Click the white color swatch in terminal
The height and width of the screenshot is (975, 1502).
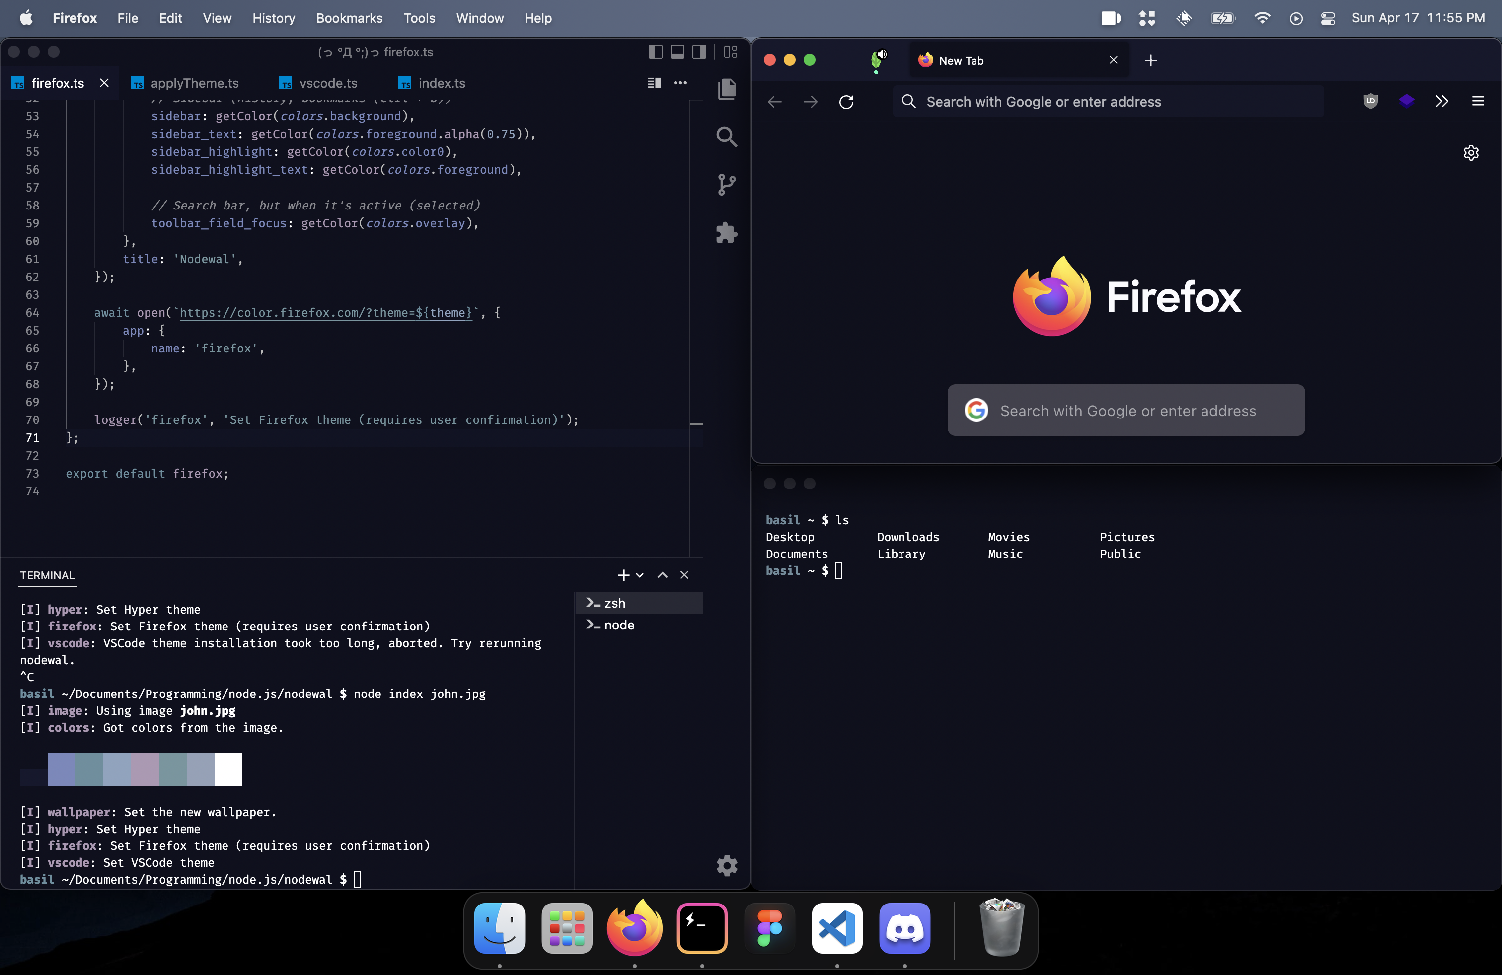point(228,769)
